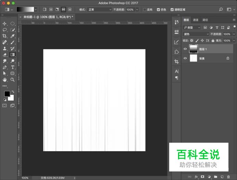Open the layer blend mode 滤色 dropdown
The image size is (237, 180).
[196, 34]
